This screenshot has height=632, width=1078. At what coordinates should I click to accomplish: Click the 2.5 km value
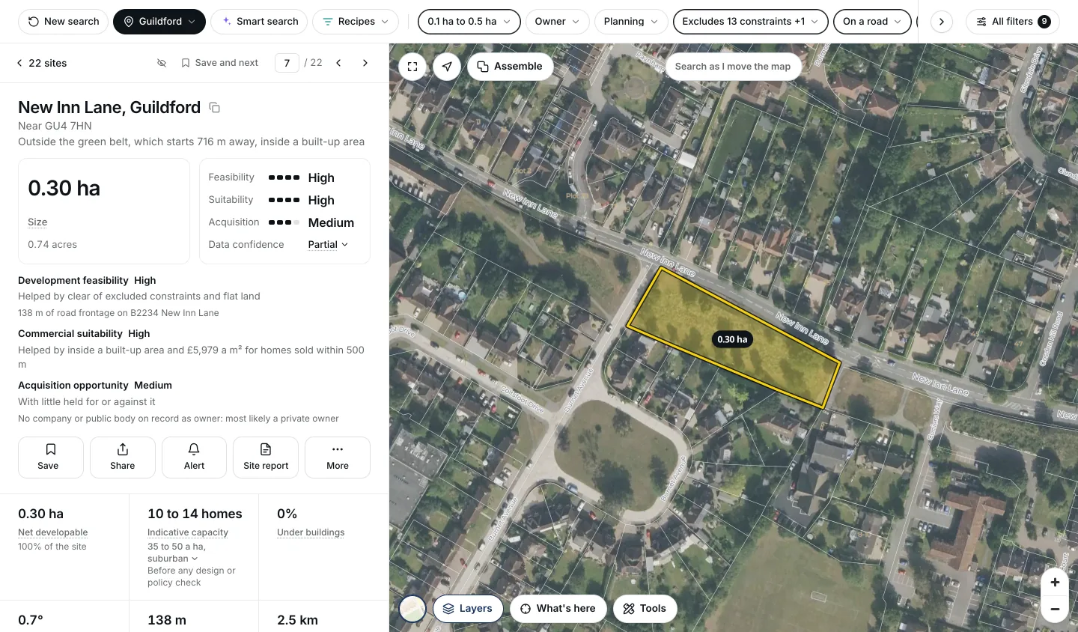[297, 620]
